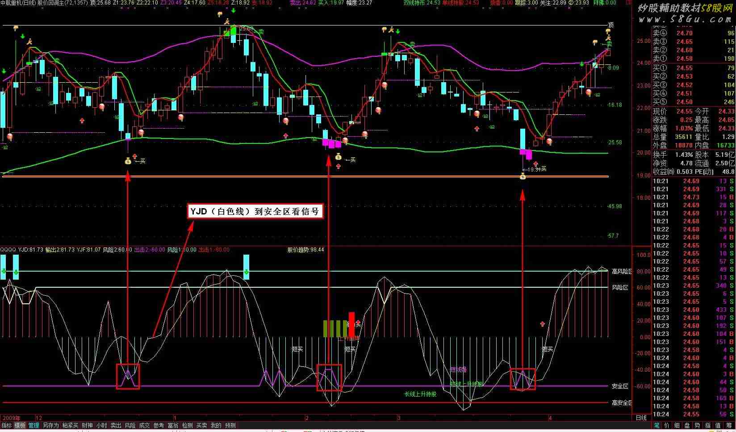Click the 买⑤ bid price 24.50
The image size is (736, 432).
(685, 102)
